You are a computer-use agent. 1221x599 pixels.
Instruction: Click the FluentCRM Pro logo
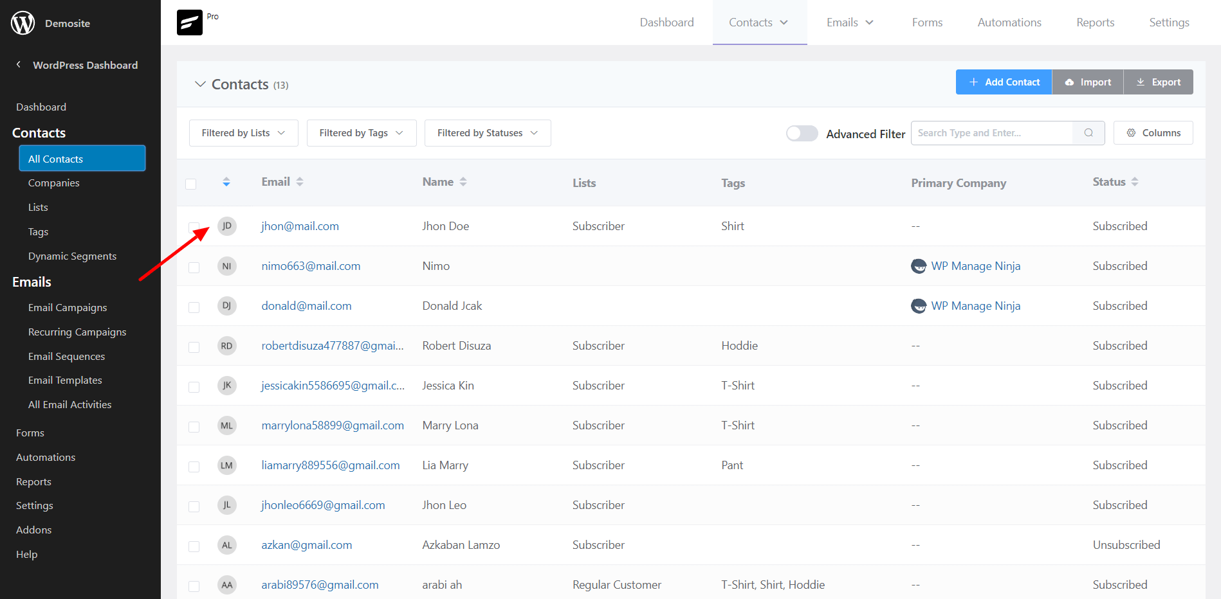[x=190, y=22]
